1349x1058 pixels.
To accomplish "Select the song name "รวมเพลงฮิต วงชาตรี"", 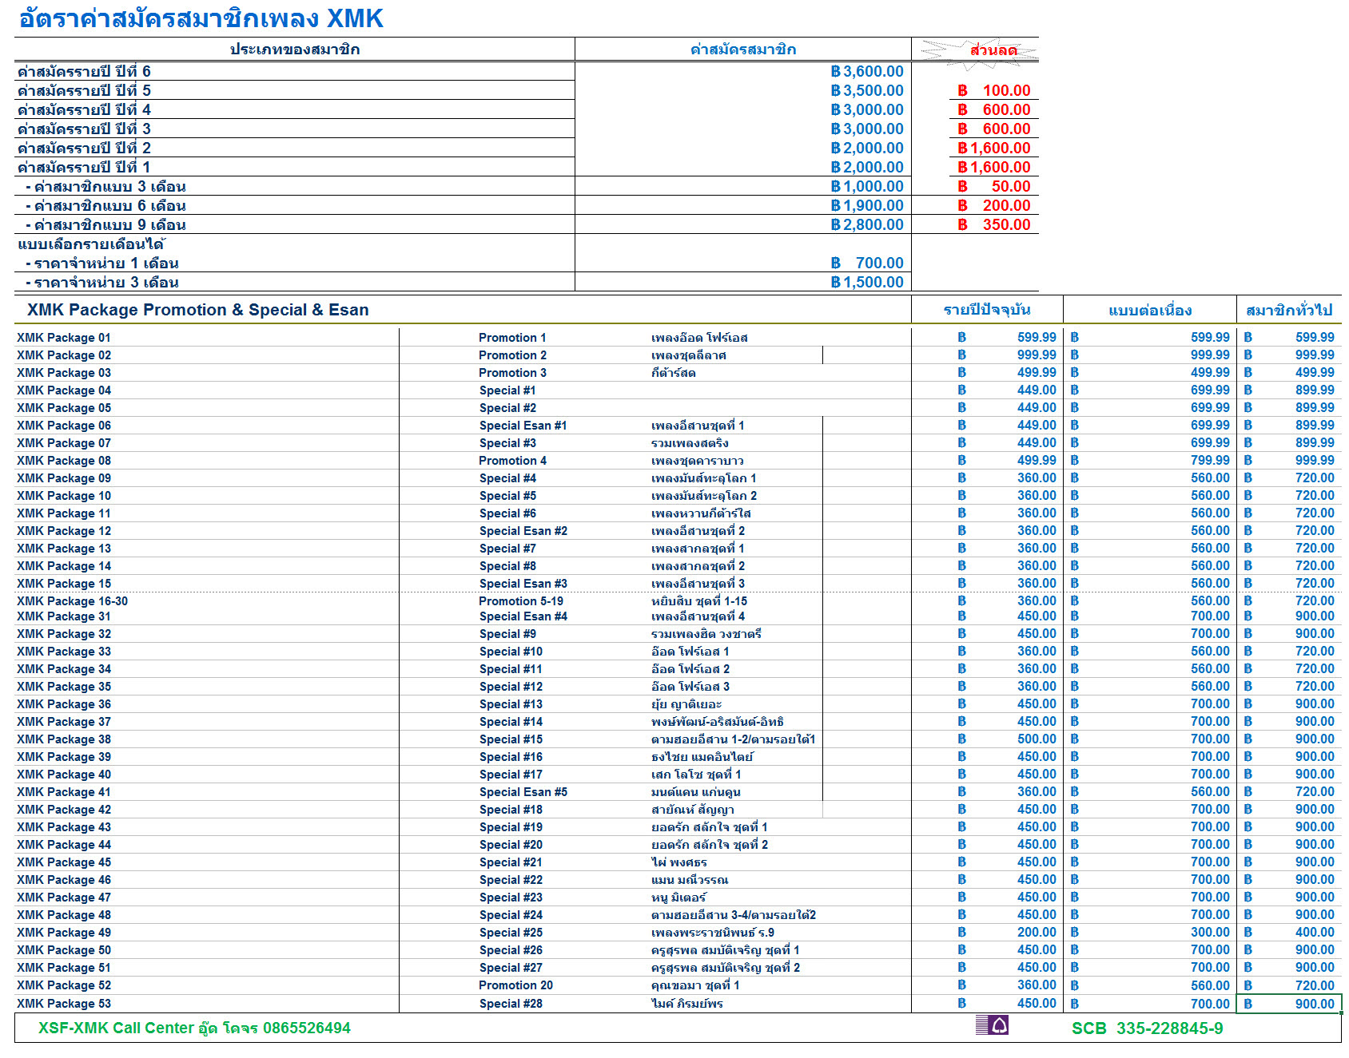I will coord(706,634).
